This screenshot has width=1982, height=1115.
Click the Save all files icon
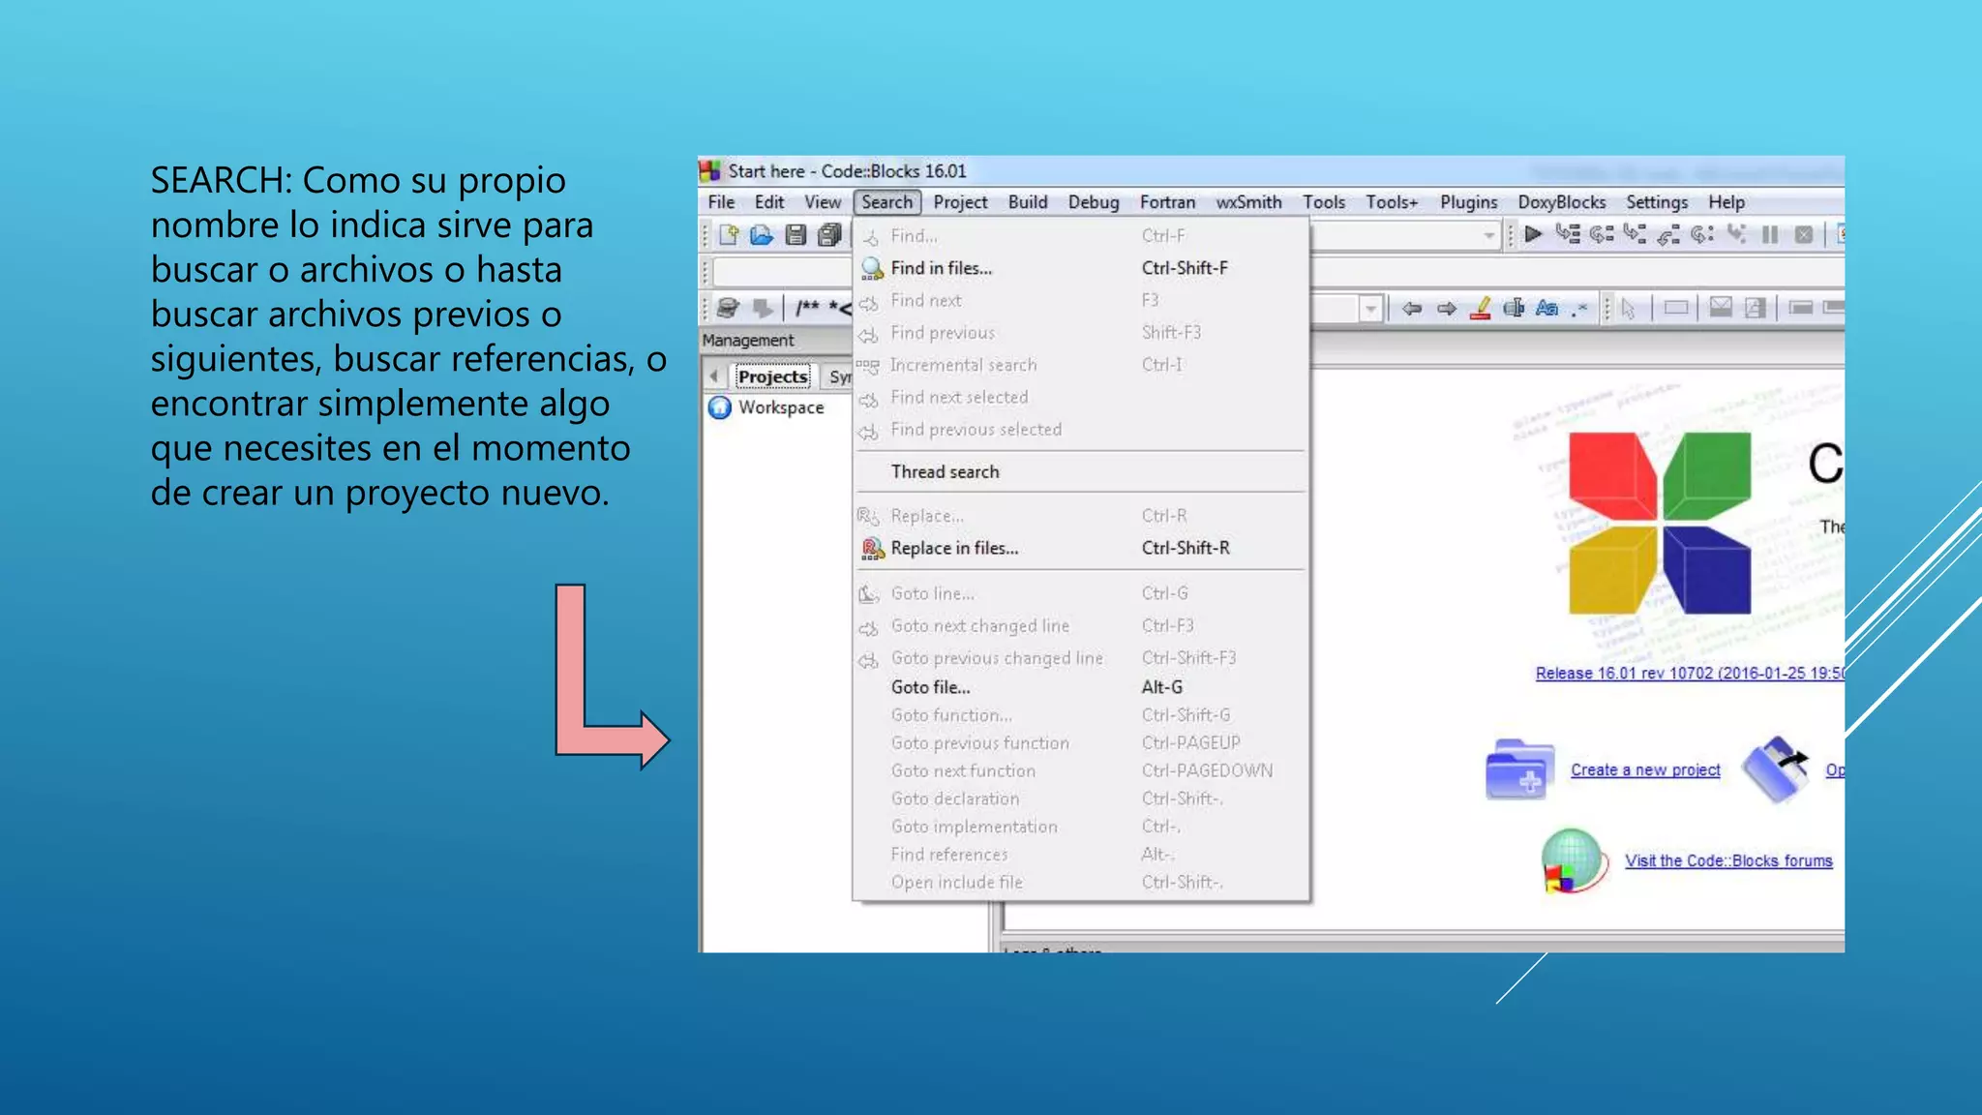click(829, 234)
